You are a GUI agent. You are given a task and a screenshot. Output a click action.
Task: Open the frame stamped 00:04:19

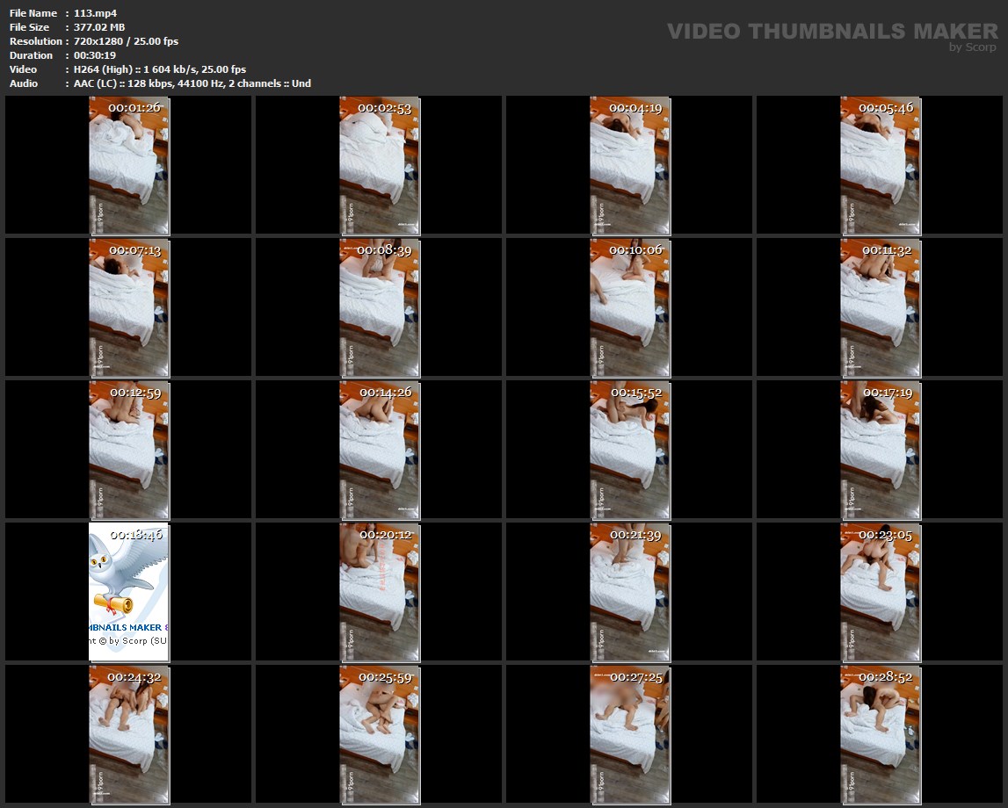[x=629, y=165]
